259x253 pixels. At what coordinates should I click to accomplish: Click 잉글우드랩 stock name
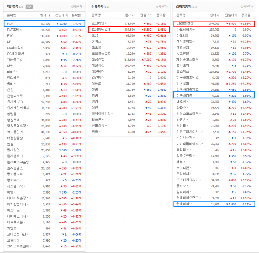click(184, 156)
